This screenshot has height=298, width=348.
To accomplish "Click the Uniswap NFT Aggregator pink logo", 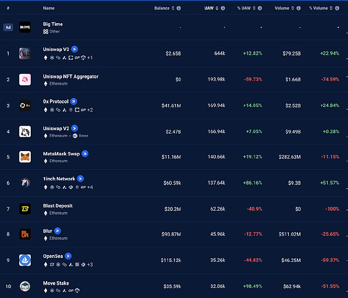I will [25, 80].
